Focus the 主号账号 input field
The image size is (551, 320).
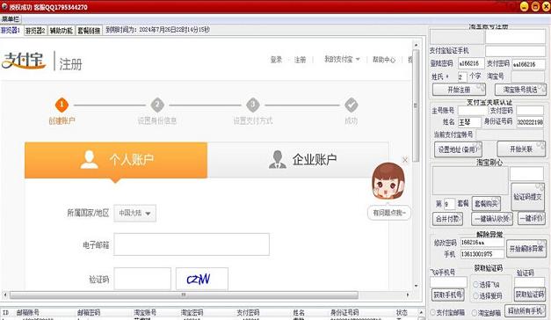473,111
